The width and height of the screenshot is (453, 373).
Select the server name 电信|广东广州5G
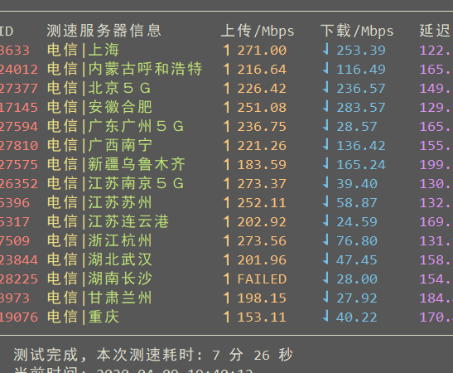point(115,126)
